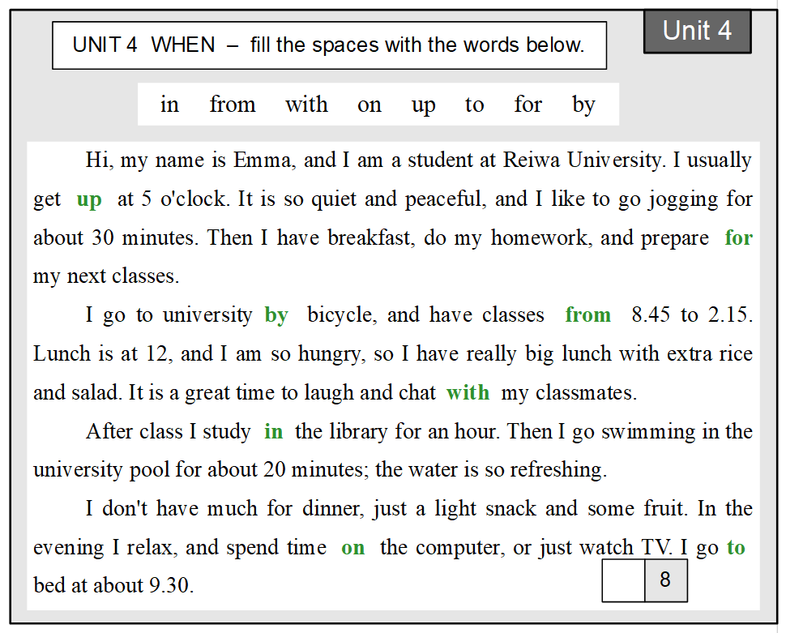The width and height of the screenshot is (786, 633).
Task: Select the green 'to' after 'I go'
Action: 736,548
